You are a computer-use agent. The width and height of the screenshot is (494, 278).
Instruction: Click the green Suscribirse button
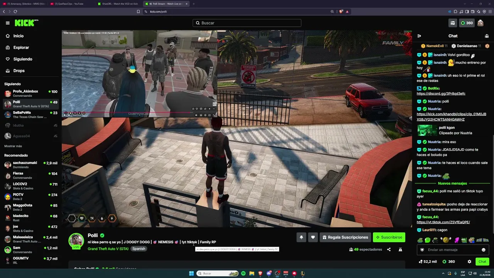[389, 237]
